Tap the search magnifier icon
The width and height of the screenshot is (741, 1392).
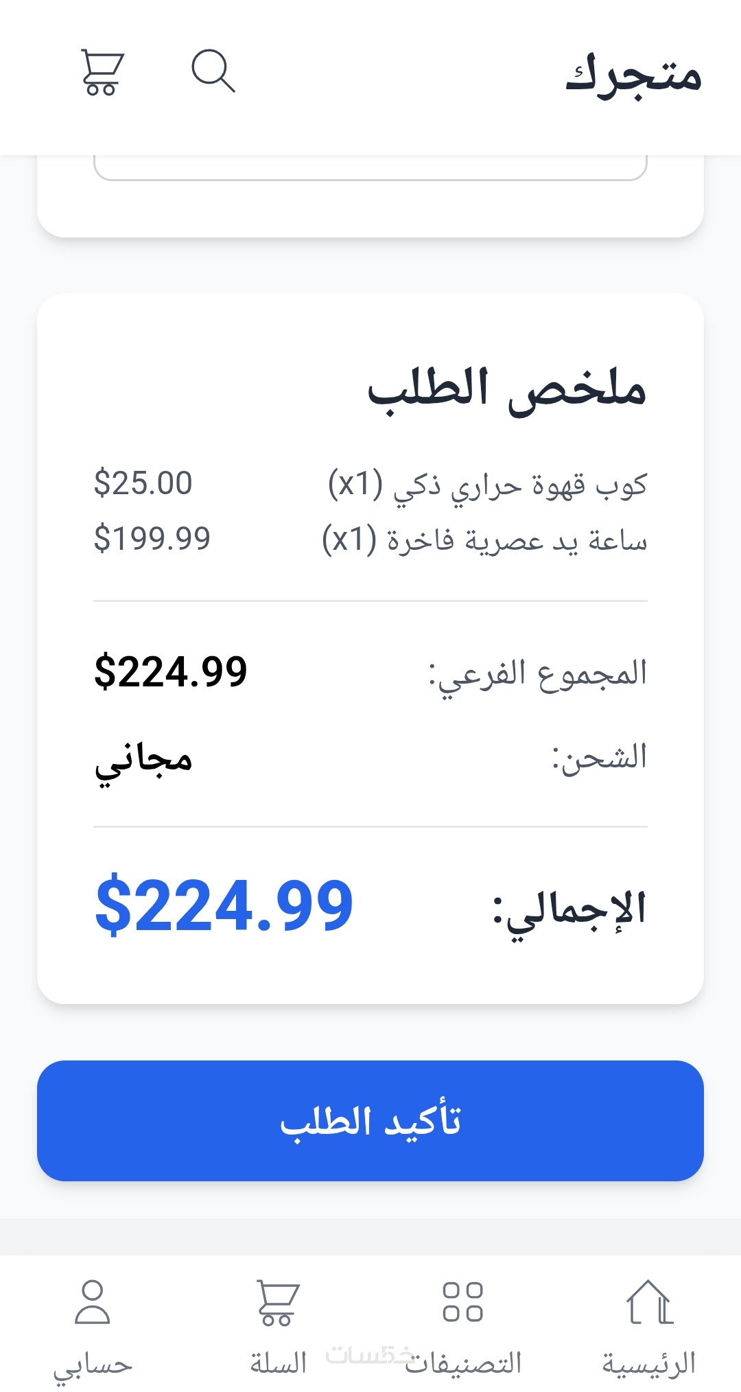pos(213,70)
